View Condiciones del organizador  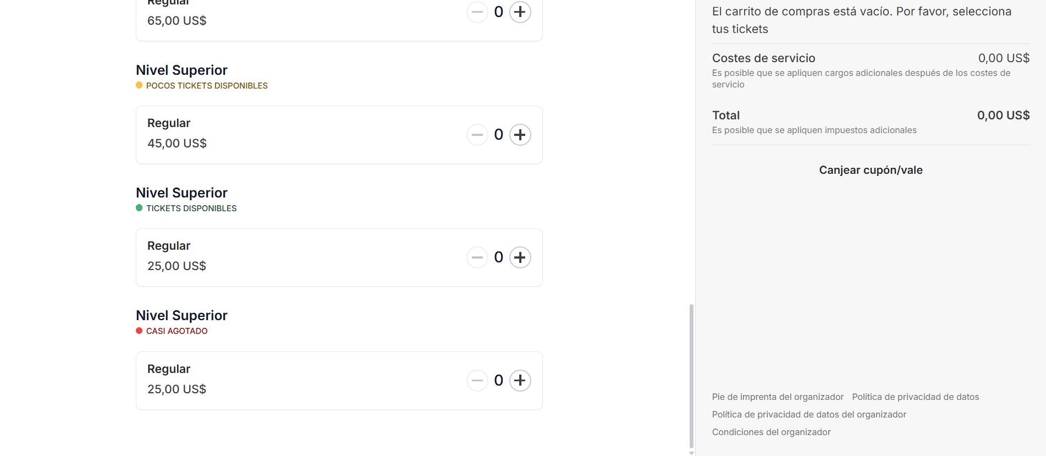pyautogui.click(x=771, y=432)
